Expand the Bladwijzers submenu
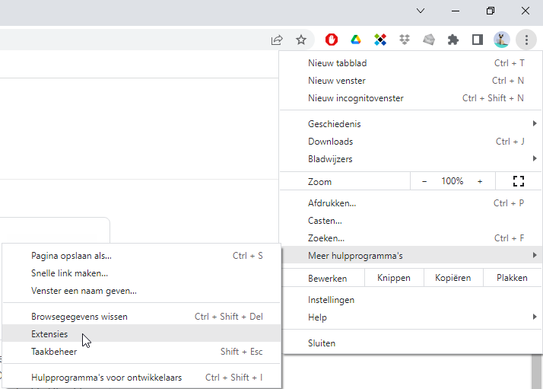 411,159
